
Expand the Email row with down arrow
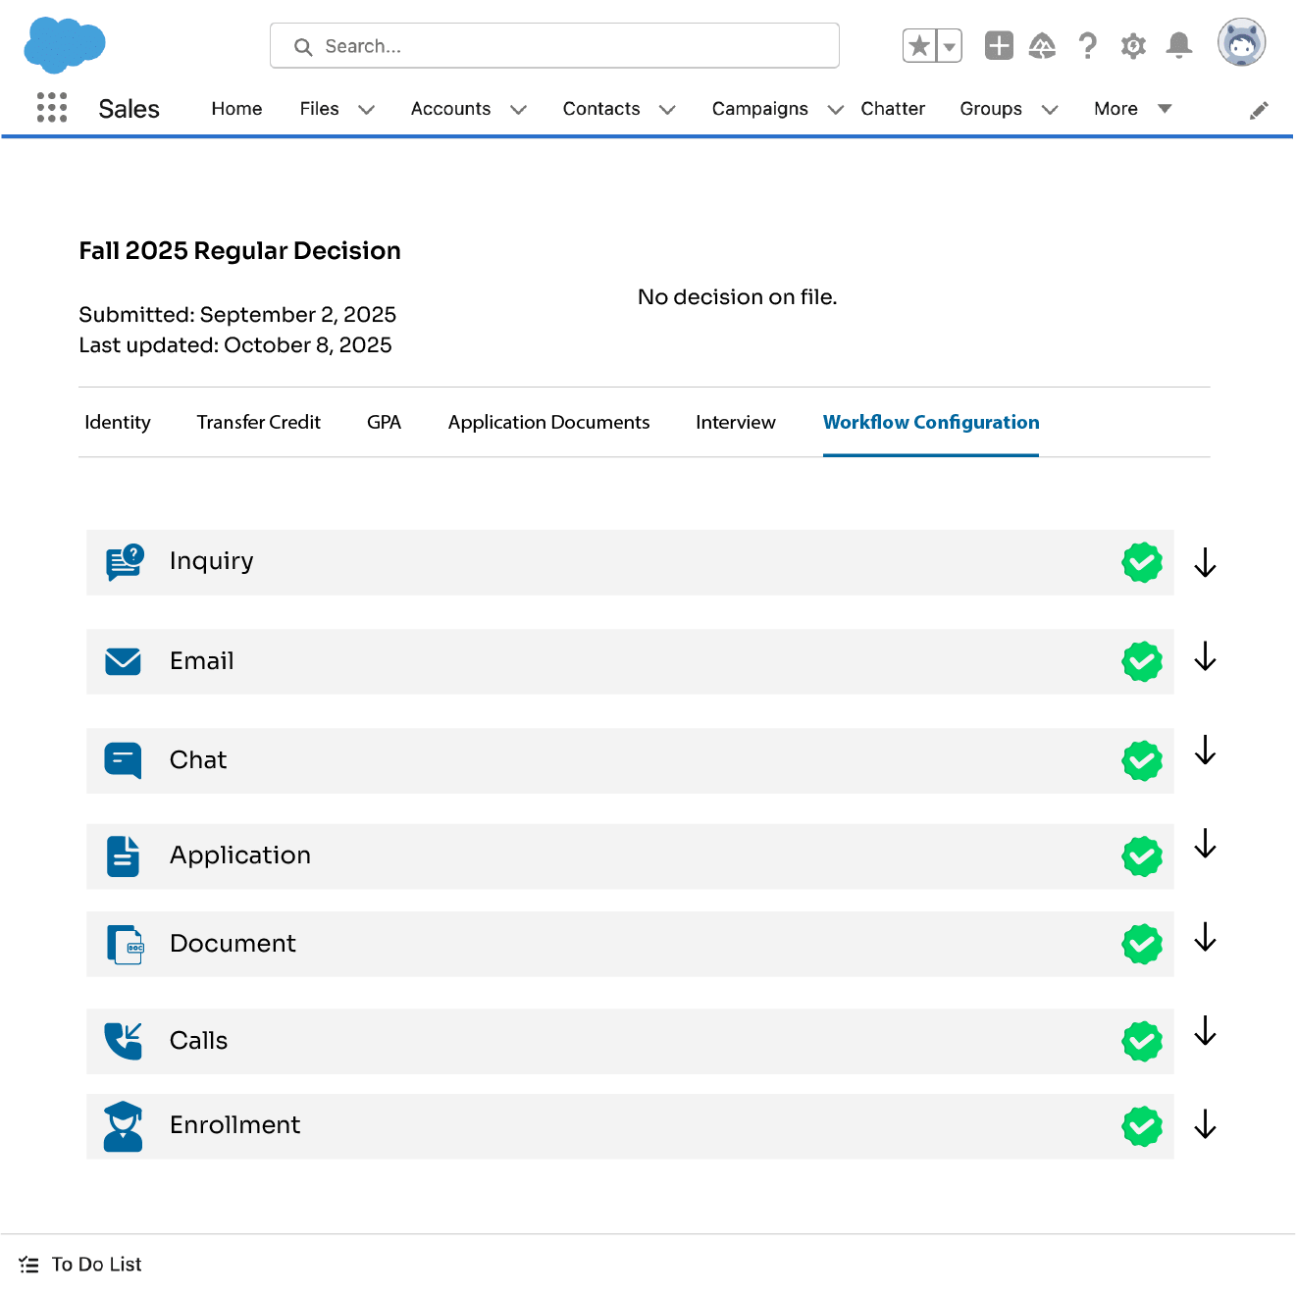tap(1205, 657)
